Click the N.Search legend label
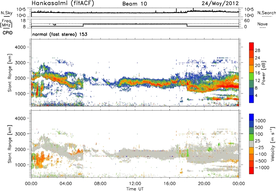276x191 pixels. tap(266, 13)
